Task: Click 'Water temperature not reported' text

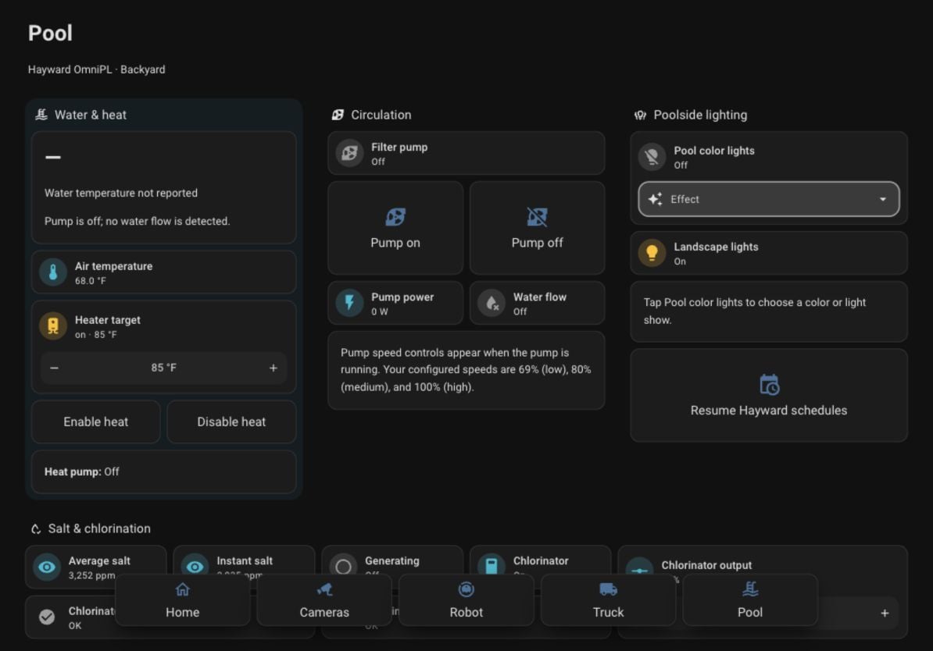Action: click(x=121, y=194)
